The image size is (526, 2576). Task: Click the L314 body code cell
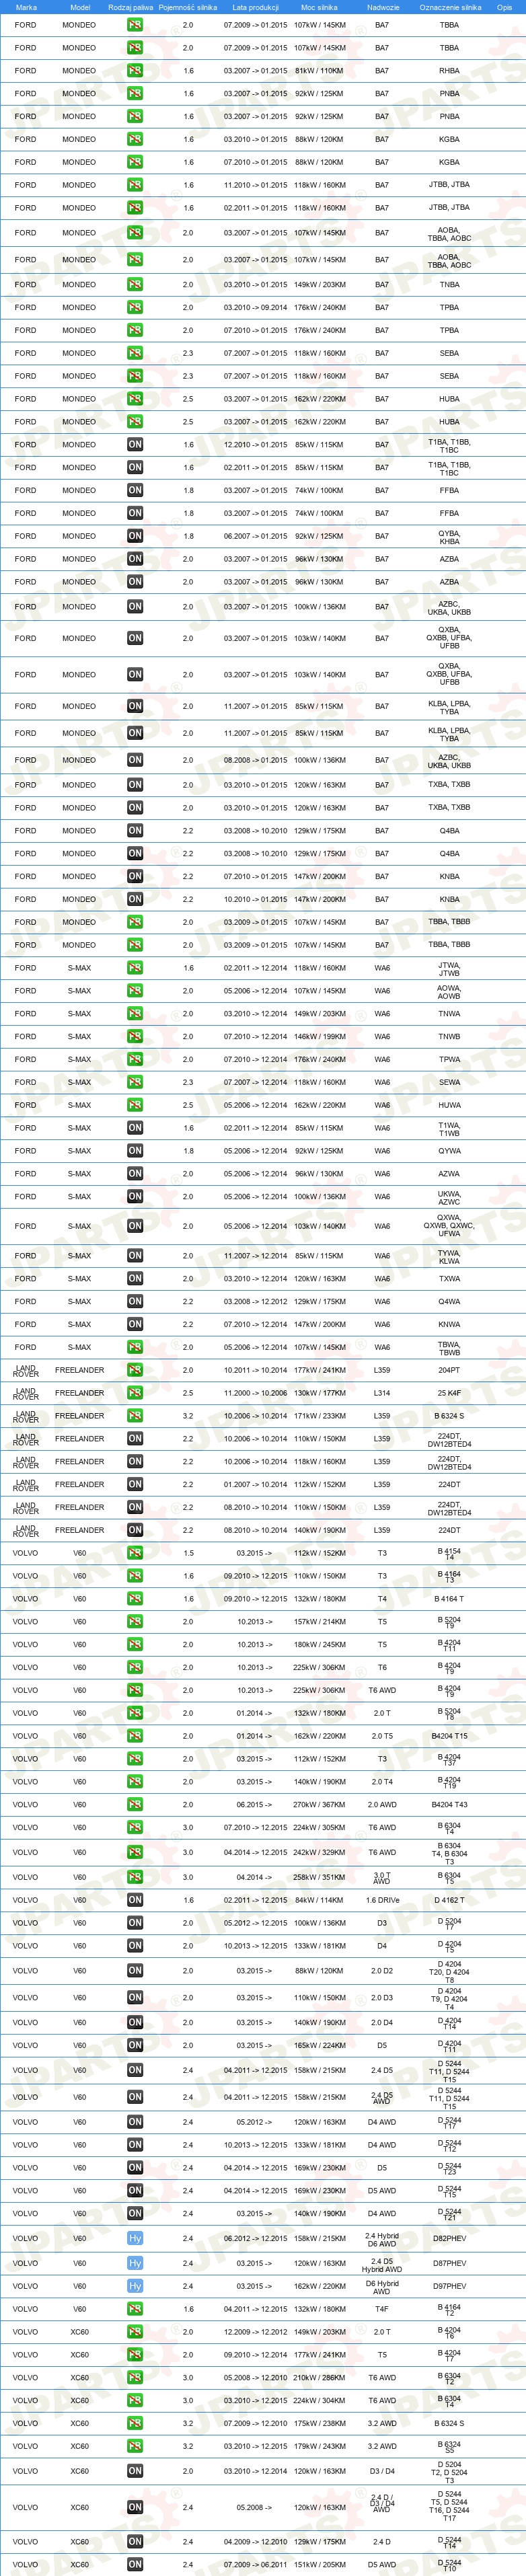[x=382, y=1393]
